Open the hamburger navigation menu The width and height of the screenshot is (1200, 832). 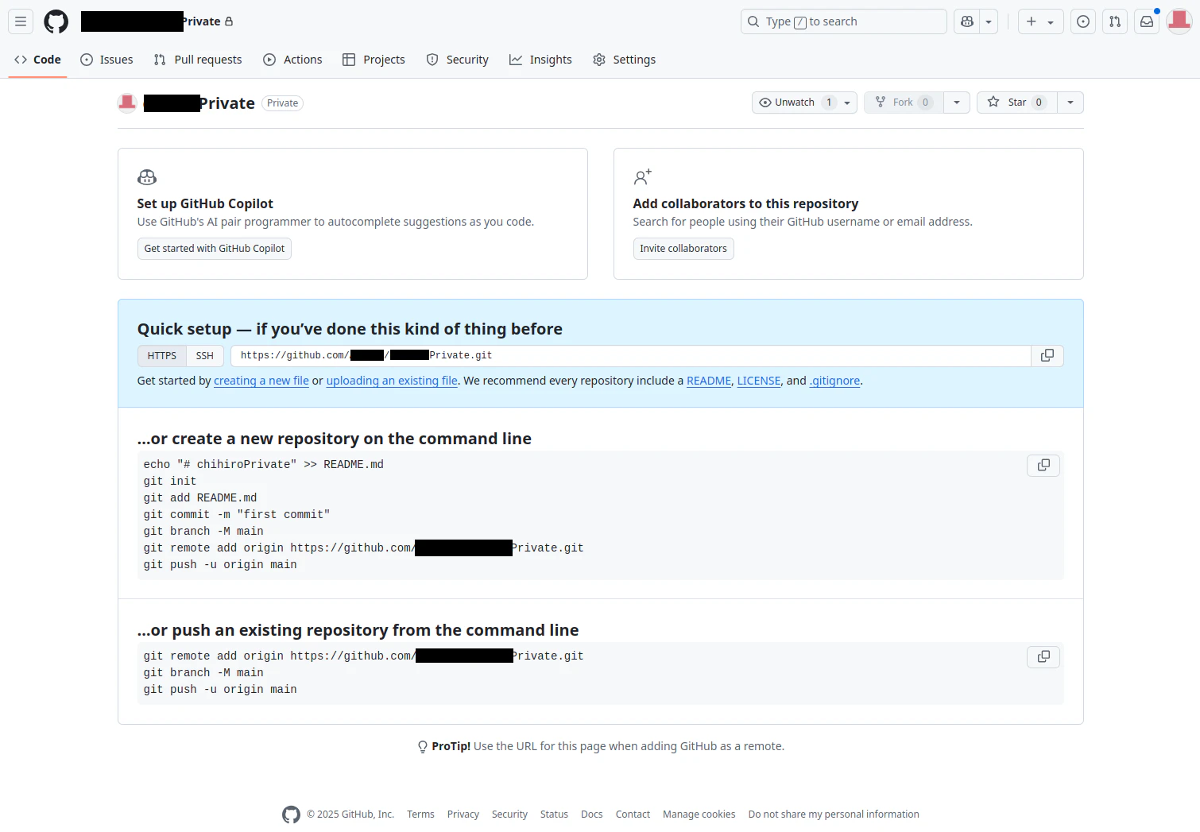pos(21,21)
